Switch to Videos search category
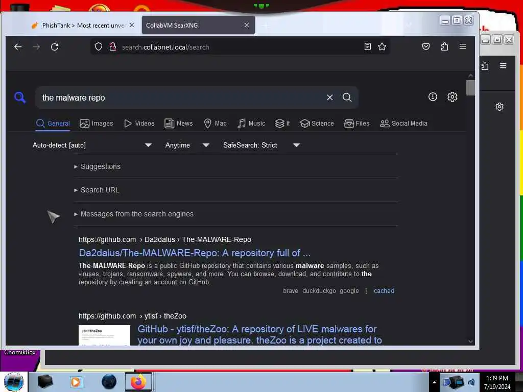The image size is (523, 392). coord(139,124)
